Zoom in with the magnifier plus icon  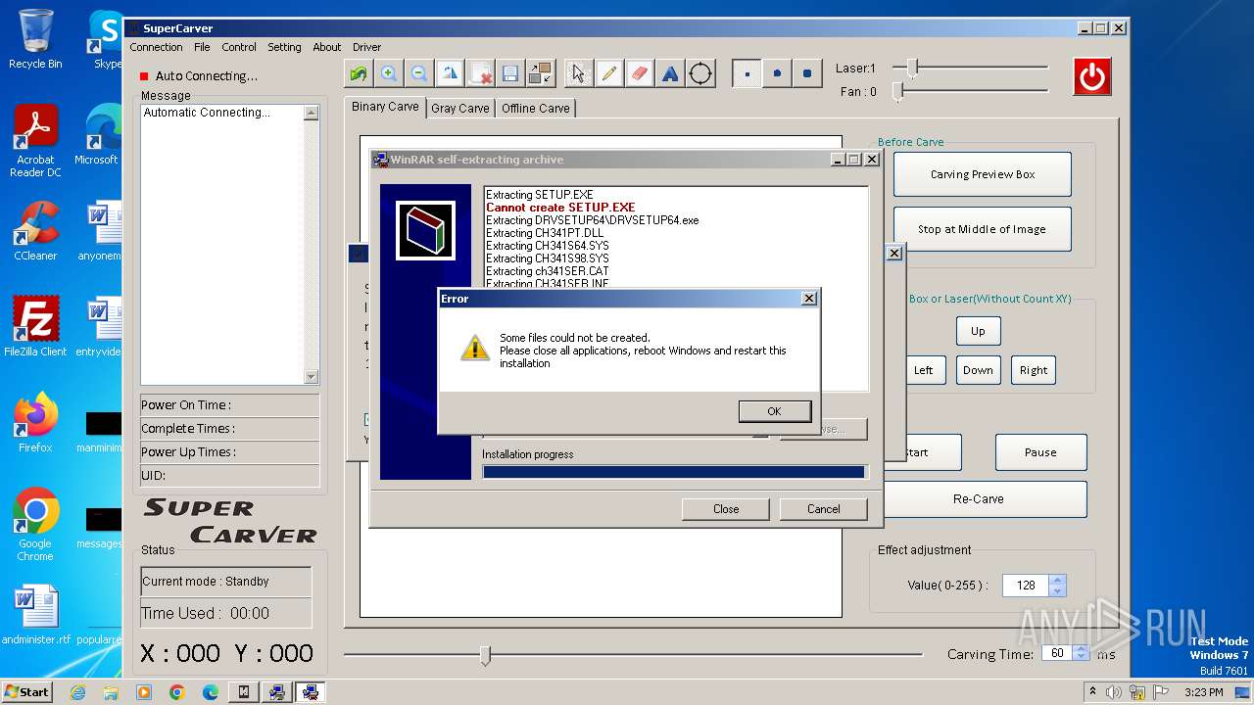pyautogui.click(x=389, y=73)
